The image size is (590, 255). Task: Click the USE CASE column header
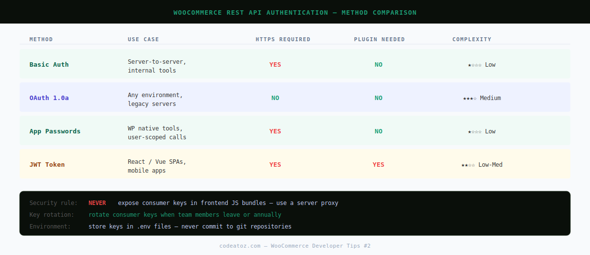point(144,39)
